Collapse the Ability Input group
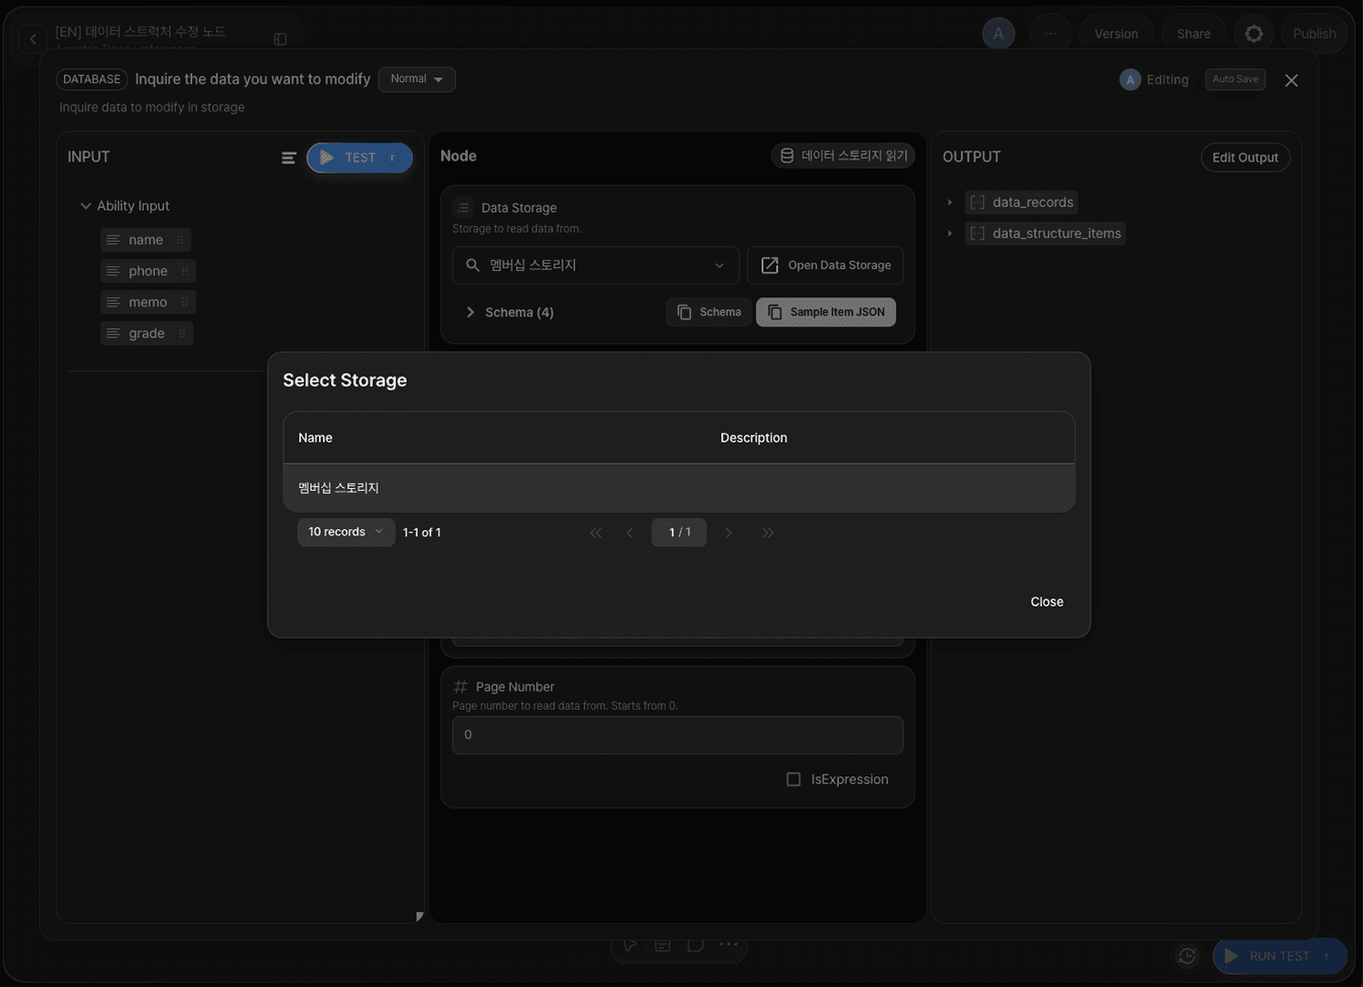 (x=86, y=206)
